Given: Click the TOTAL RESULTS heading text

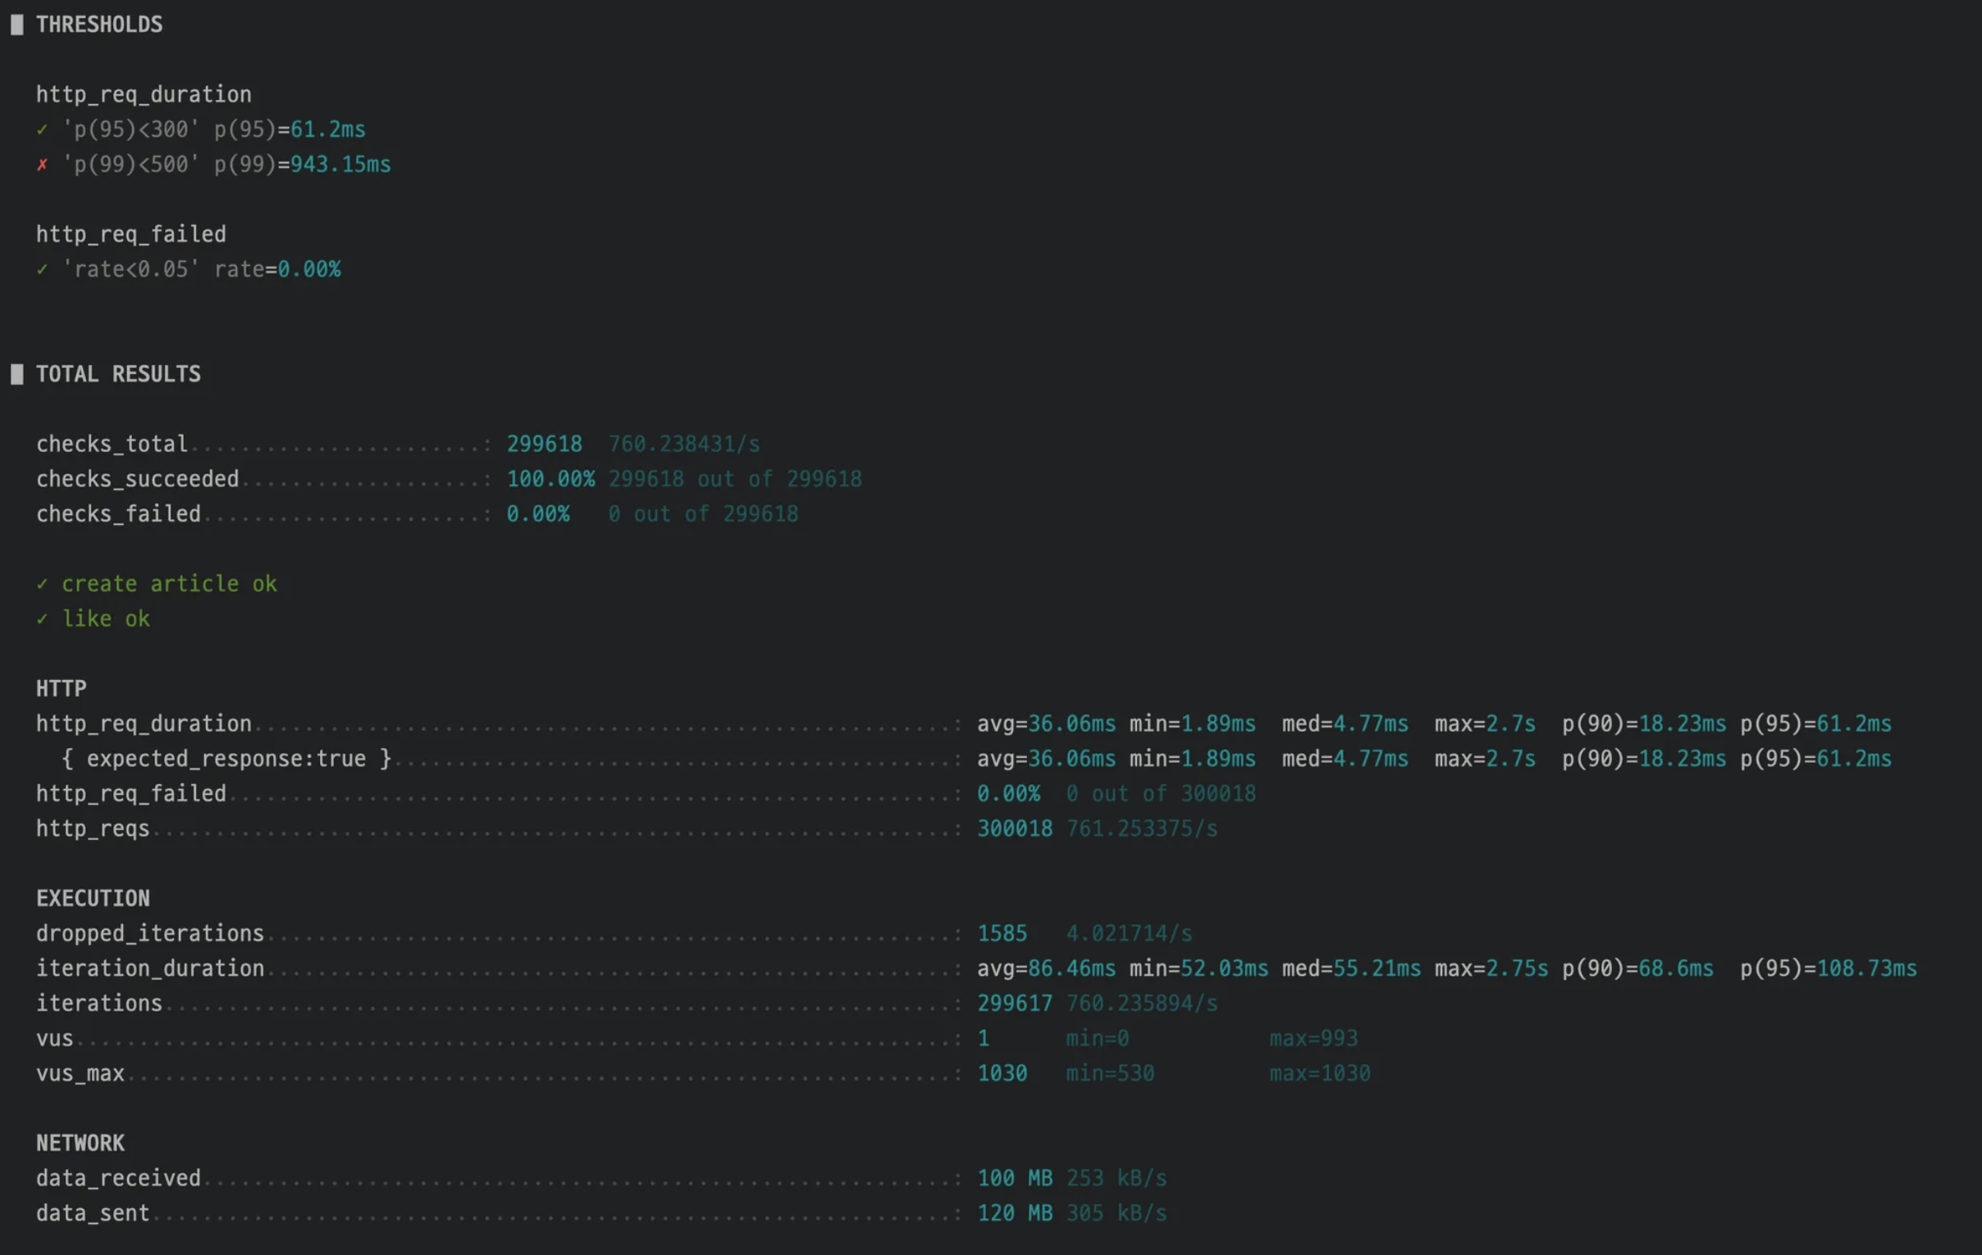Looking at the screenshot, I should 117,374.
